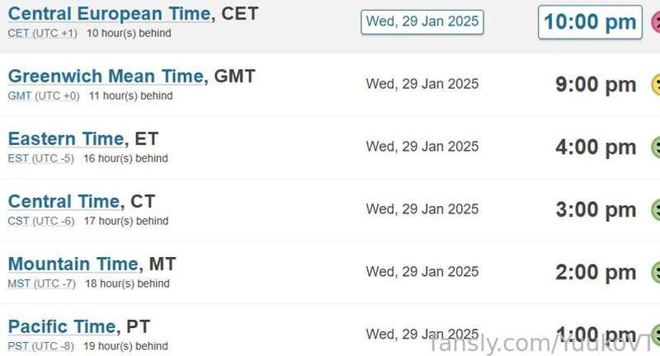This screenshot has height=356, width=660.
Task: Open the Central Time link
Action: pos(64,202)
